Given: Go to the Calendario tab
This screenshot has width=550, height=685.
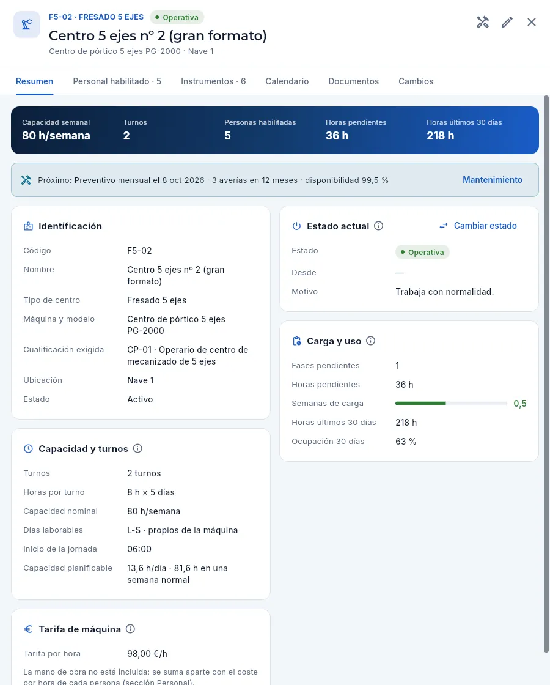Looking at the screenshot, I should [x=287, y=81].
